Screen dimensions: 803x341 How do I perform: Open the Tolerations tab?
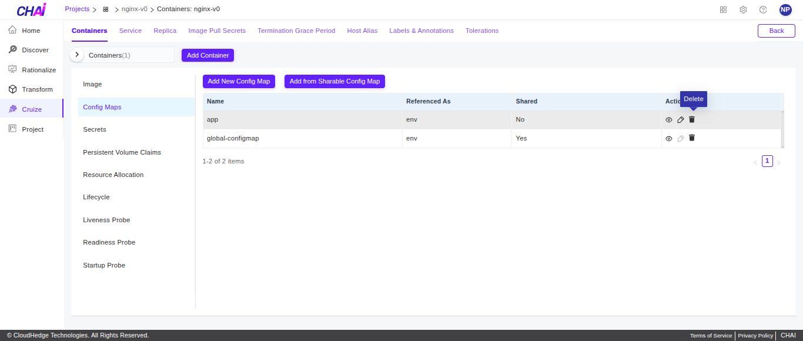(481, 31)
